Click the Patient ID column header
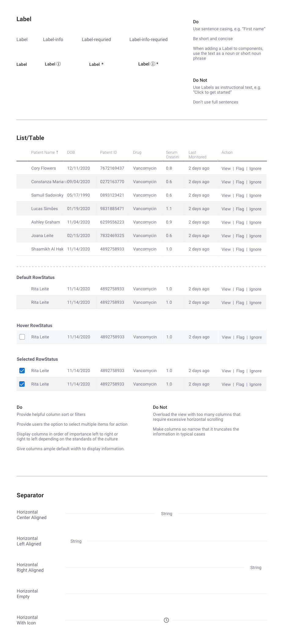This screenshot has width=283, height=644. pos(108,152)
